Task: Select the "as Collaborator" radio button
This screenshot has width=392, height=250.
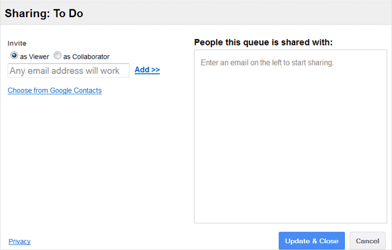Action: pyautogui.click(x=58, y=56)
